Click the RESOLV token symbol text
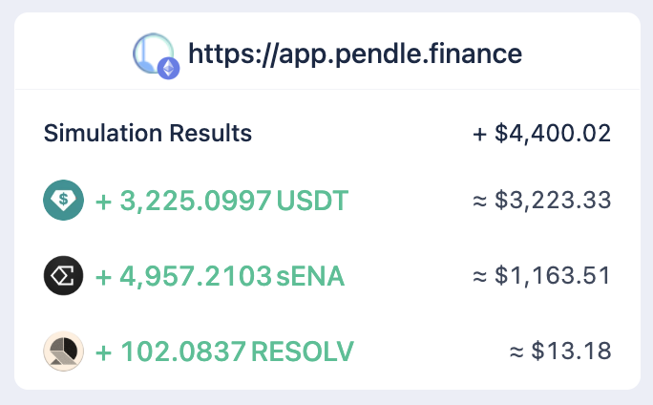653x405 pixels. pyautogui.click(x=302, y=352)
